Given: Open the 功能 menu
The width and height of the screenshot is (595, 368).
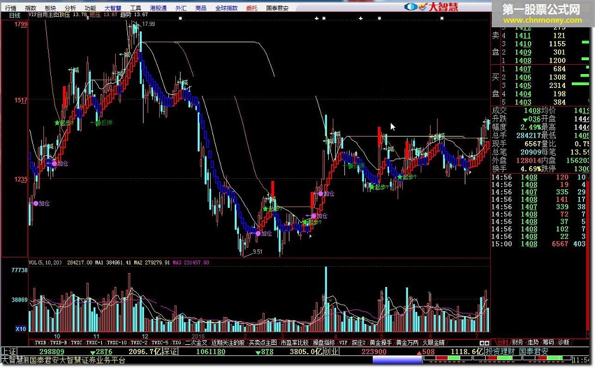Looking at the screenshot, I should point(90,8).
